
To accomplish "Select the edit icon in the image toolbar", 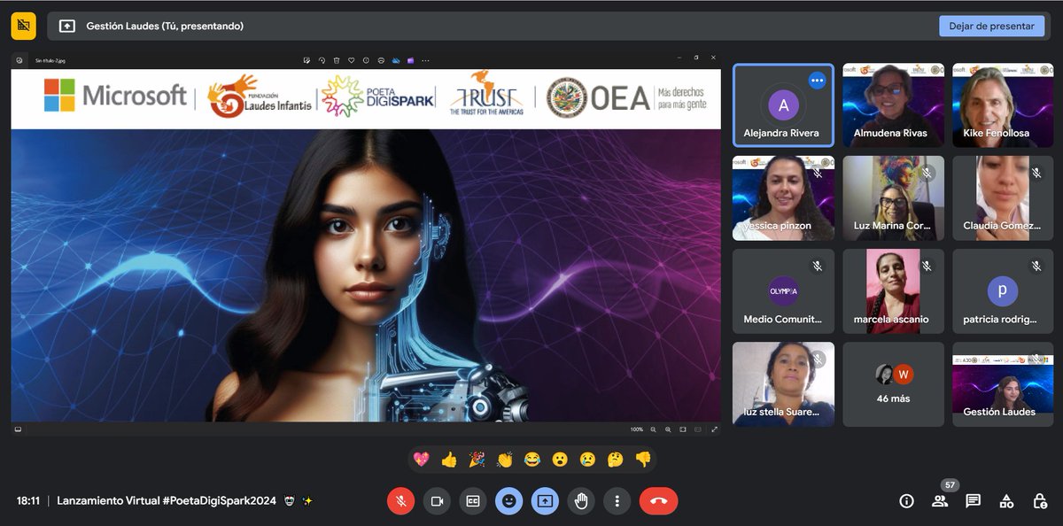I will [x=306, y=60].
